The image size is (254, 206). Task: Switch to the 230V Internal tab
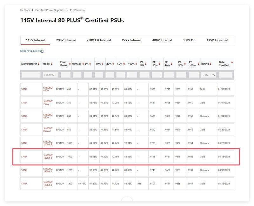(x=66, y=40)
